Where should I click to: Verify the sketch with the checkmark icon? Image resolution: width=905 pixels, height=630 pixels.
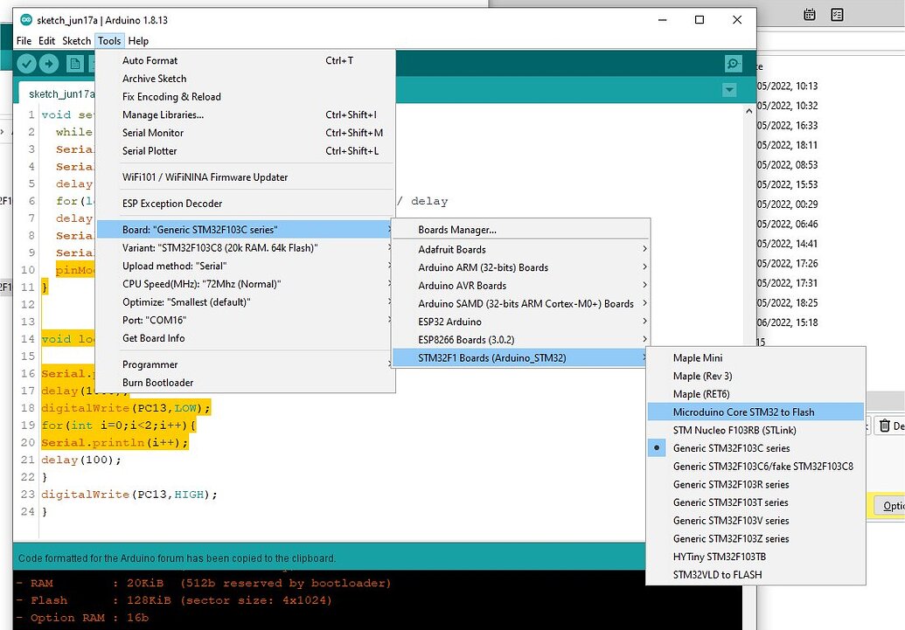[x=26, y=63]
